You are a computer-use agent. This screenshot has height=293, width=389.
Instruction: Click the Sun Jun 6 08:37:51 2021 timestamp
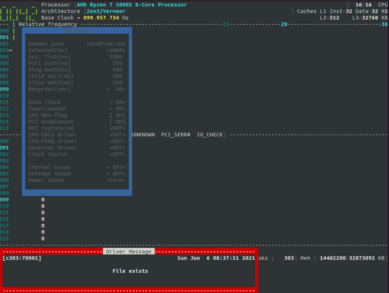(x=216, y=258)
